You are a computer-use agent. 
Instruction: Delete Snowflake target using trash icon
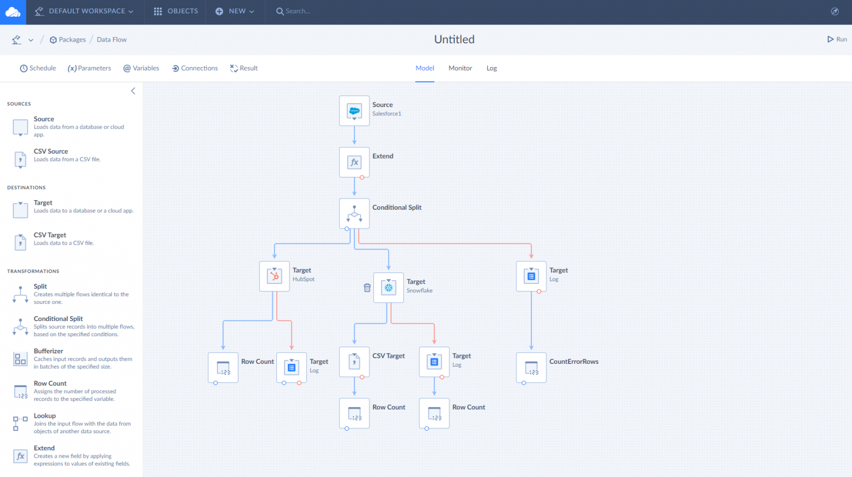367,288
